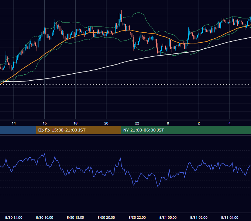Click the 5/31 04:00 date label
251x221 pixels.
click(230, 217)
